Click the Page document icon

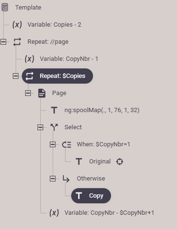42,93
